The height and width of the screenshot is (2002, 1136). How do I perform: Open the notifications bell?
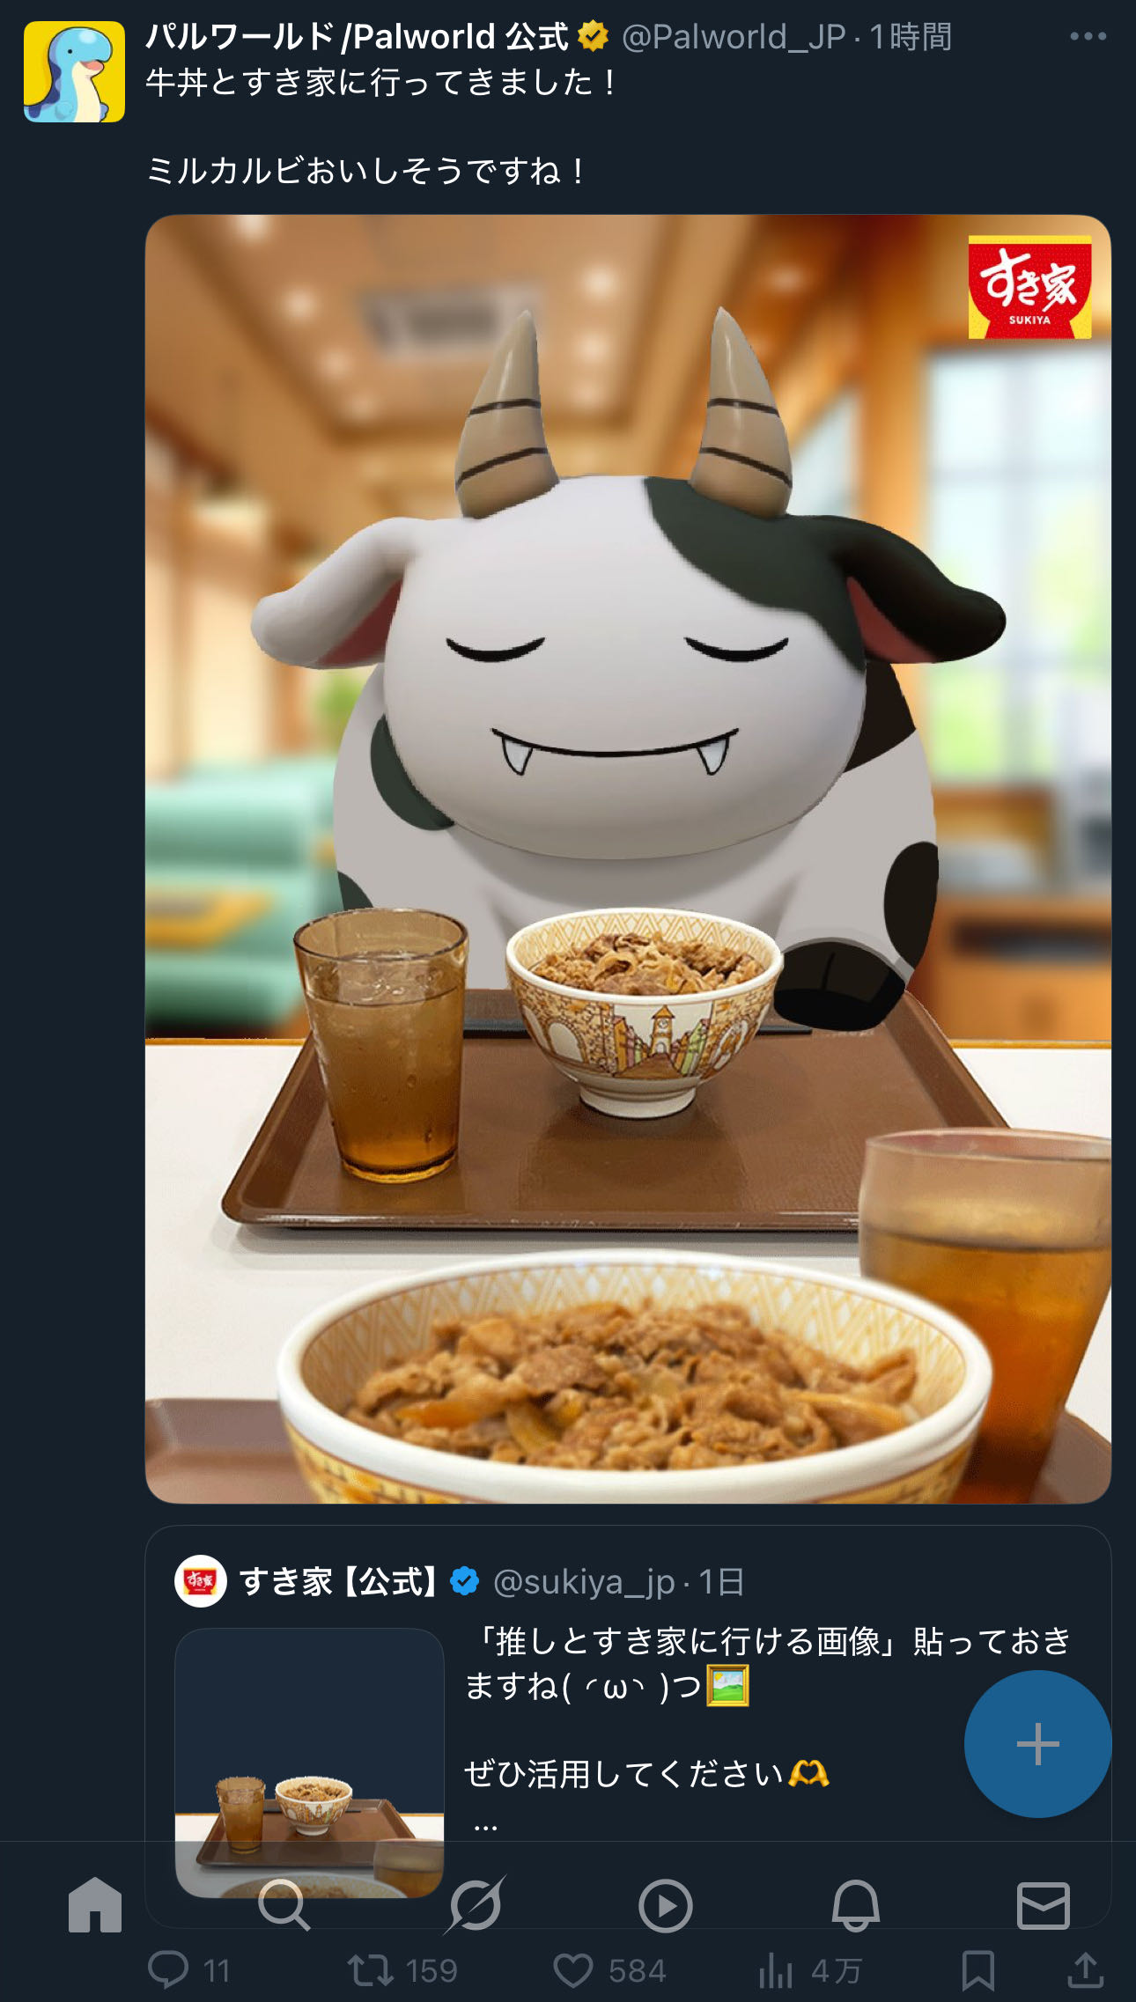click(855, 1905)
